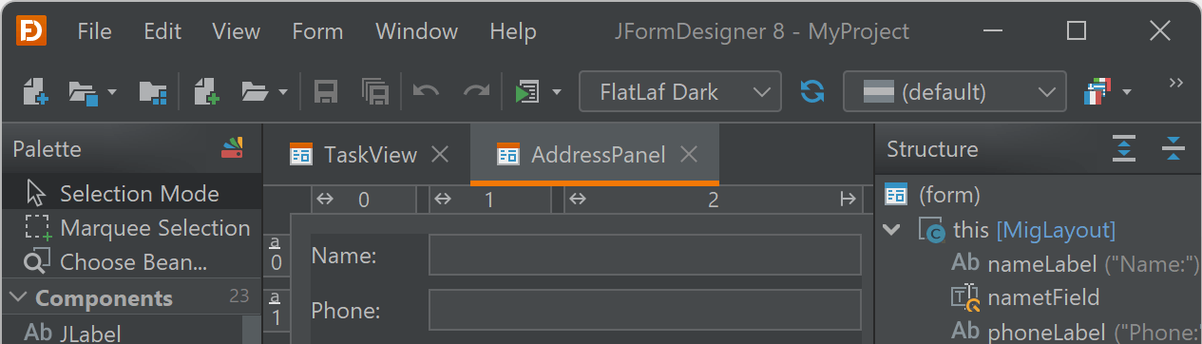Click the Save All toolbar icon

375,92
